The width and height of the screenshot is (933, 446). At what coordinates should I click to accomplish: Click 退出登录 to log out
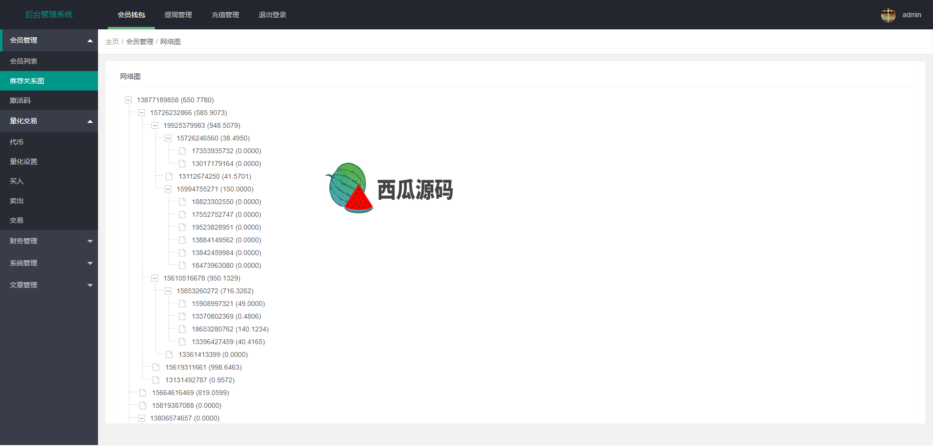pyautogui.click(x=272, y=15)
